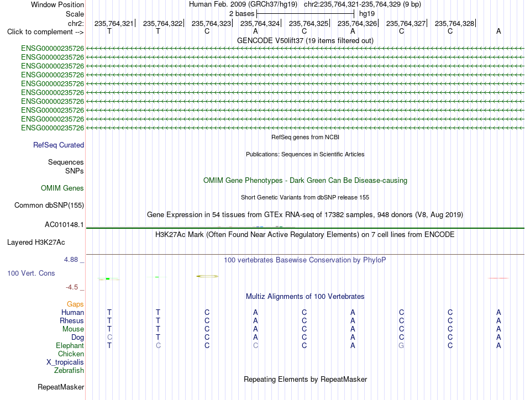Select the Human alignment row label
Screen dimensions: 525x400
pyautogui.click(x=72, y=312)
